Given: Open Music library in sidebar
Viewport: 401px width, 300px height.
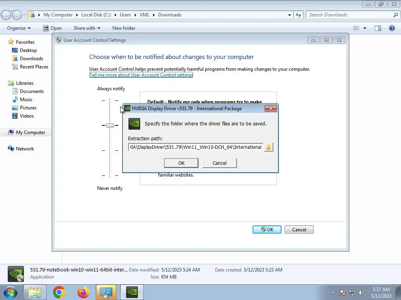Looking at the screenshot, I should pyautogui.click(x=26, y=100).
